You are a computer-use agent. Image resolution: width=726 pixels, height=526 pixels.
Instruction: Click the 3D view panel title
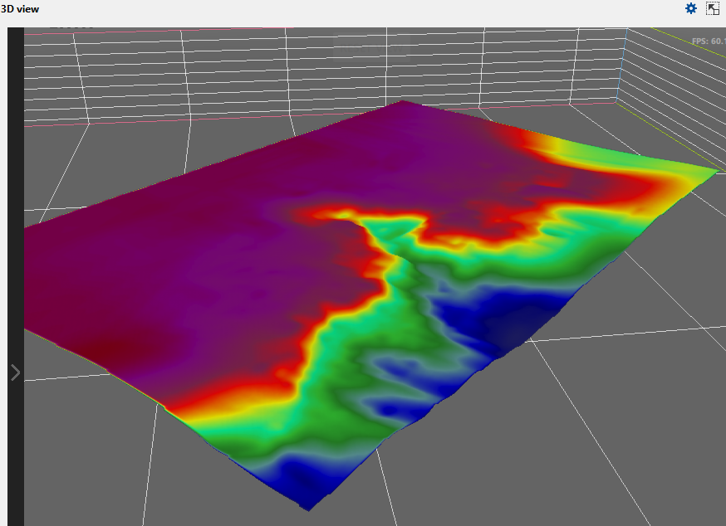pos(19,8)
